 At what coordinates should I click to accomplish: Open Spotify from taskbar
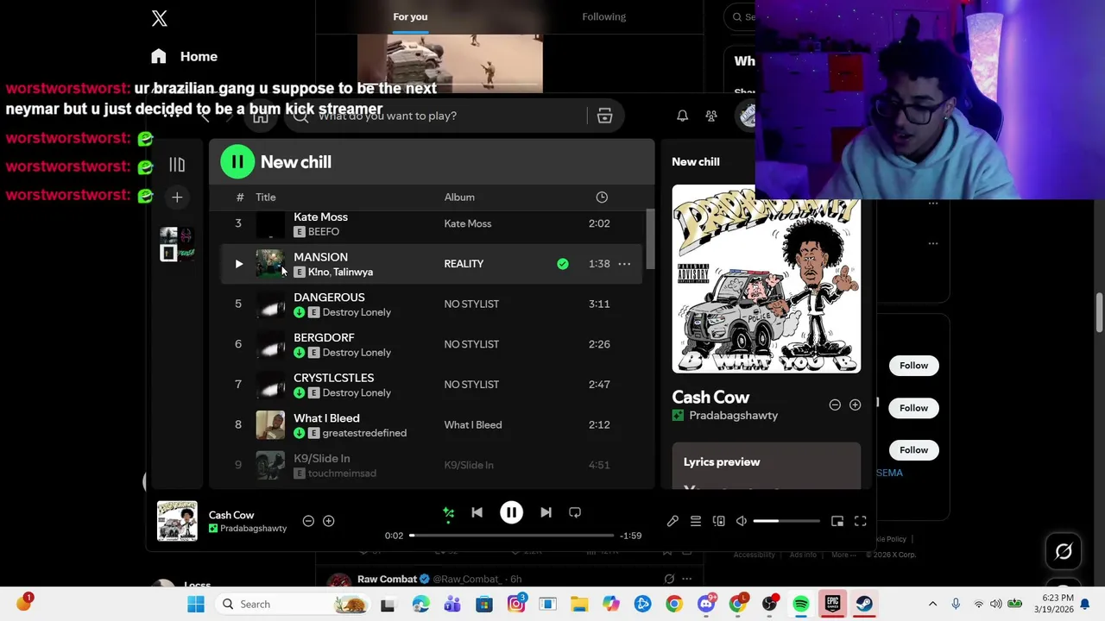[801, 604]
